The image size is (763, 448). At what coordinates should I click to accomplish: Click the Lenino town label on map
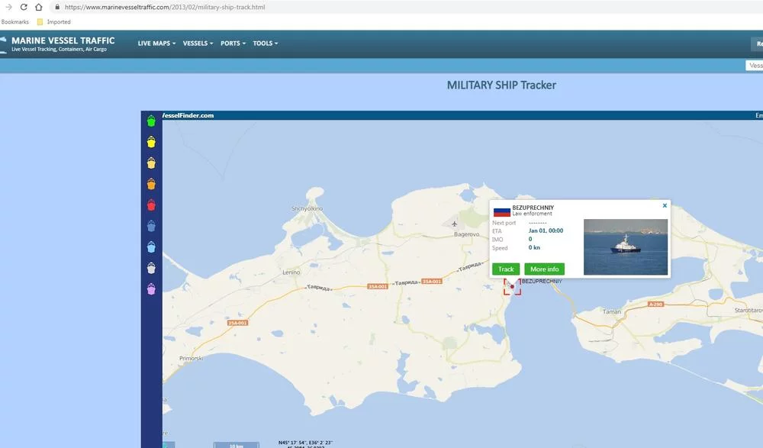click(x=291, y=272)
